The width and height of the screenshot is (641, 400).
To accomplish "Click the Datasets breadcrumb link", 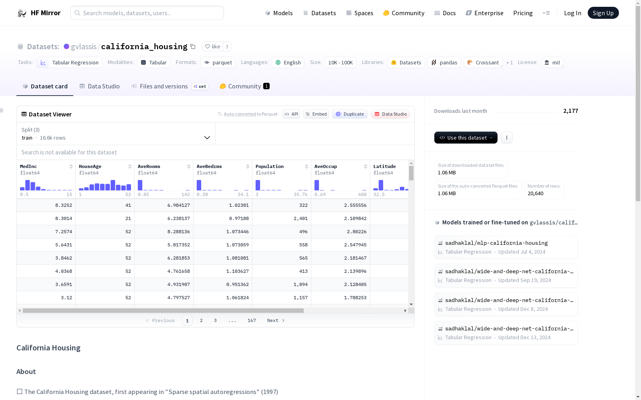I will point(43,46).
